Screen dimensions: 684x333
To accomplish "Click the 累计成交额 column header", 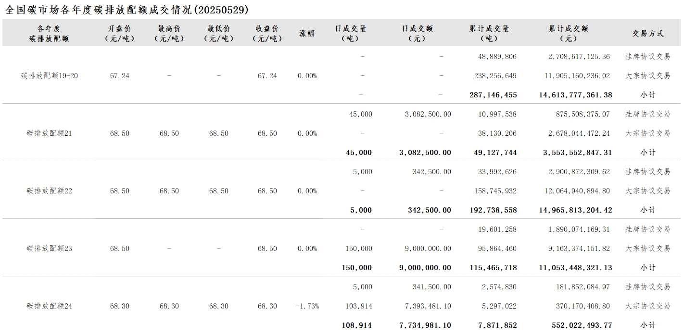I will tap(568, 33).
